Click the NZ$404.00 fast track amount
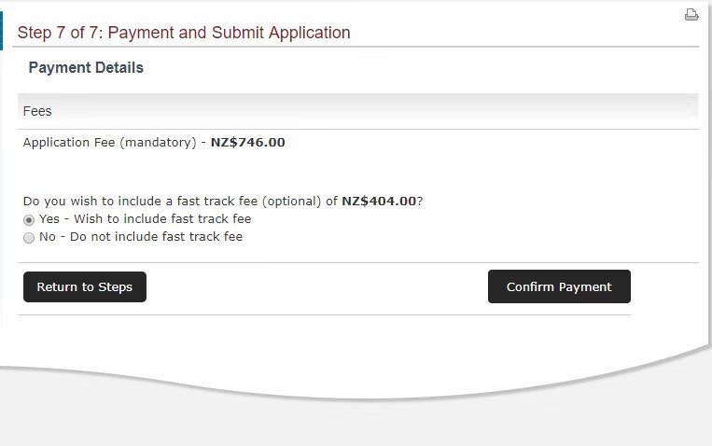 tap(379, 201)
